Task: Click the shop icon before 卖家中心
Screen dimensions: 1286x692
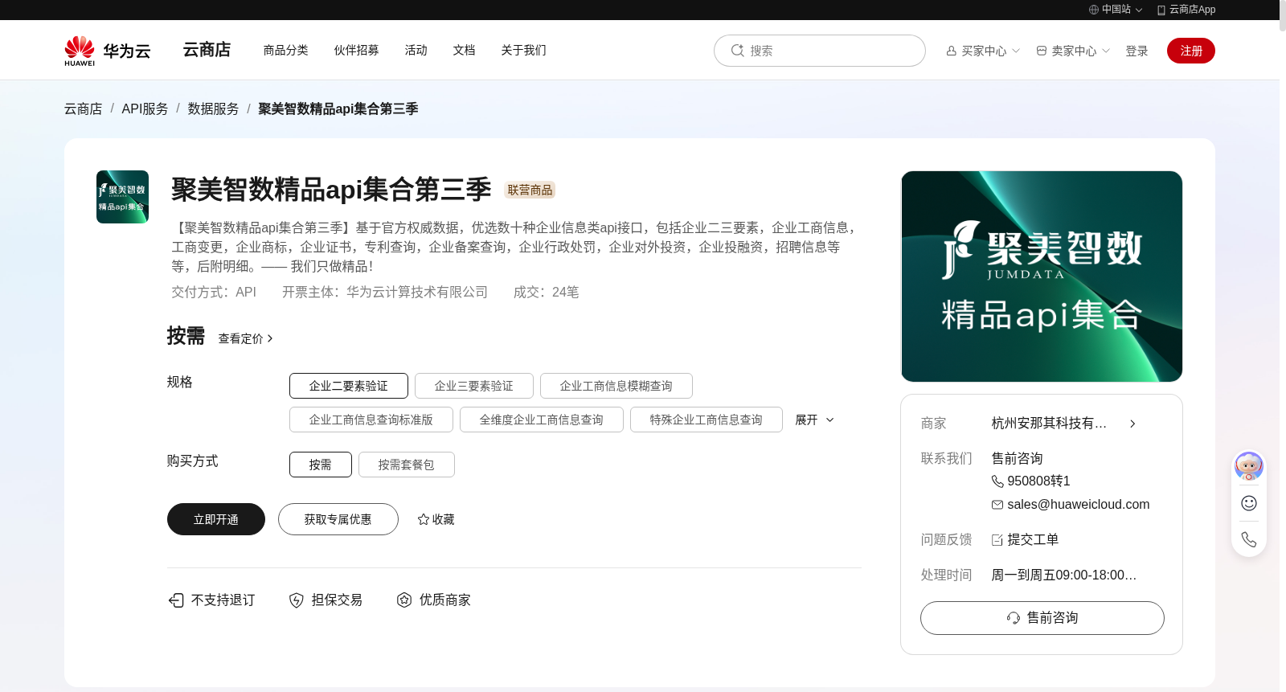Action: tap(1042, 51)
